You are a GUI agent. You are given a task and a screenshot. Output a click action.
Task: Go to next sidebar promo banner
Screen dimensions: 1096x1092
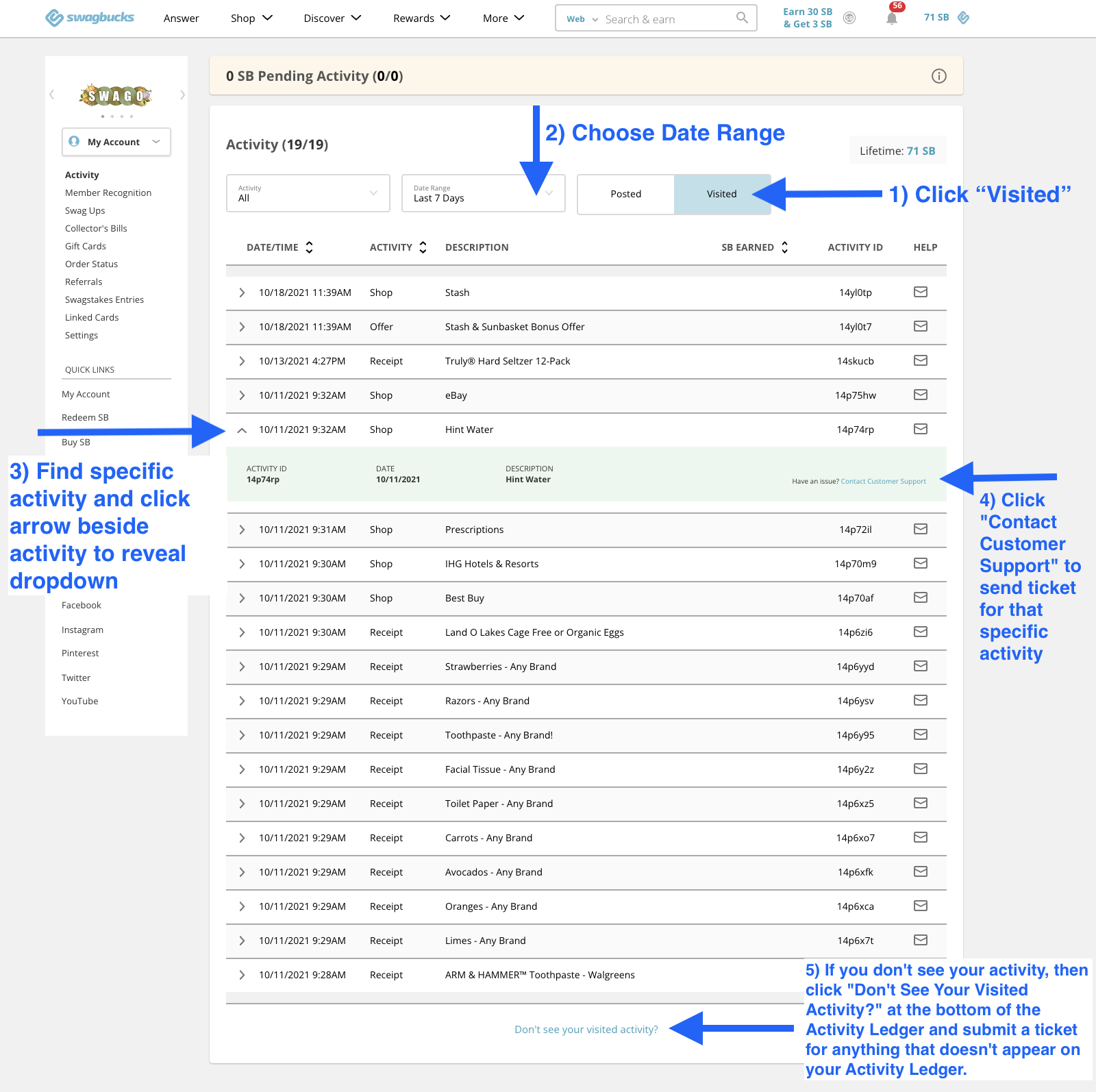[182, 95]
